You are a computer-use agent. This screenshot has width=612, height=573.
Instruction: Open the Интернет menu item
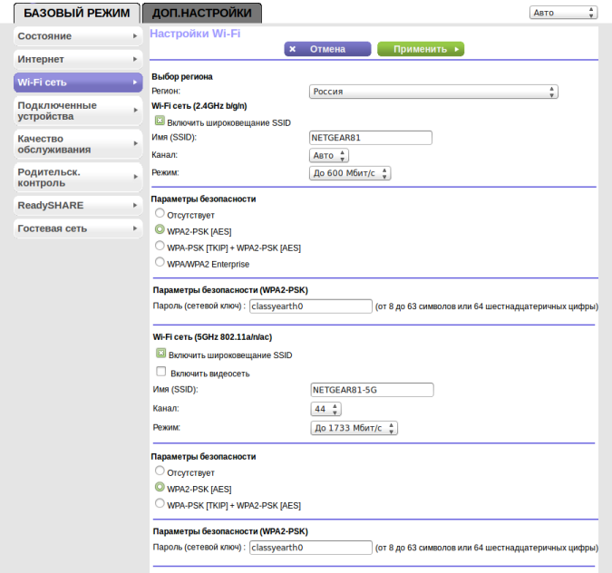78,59
